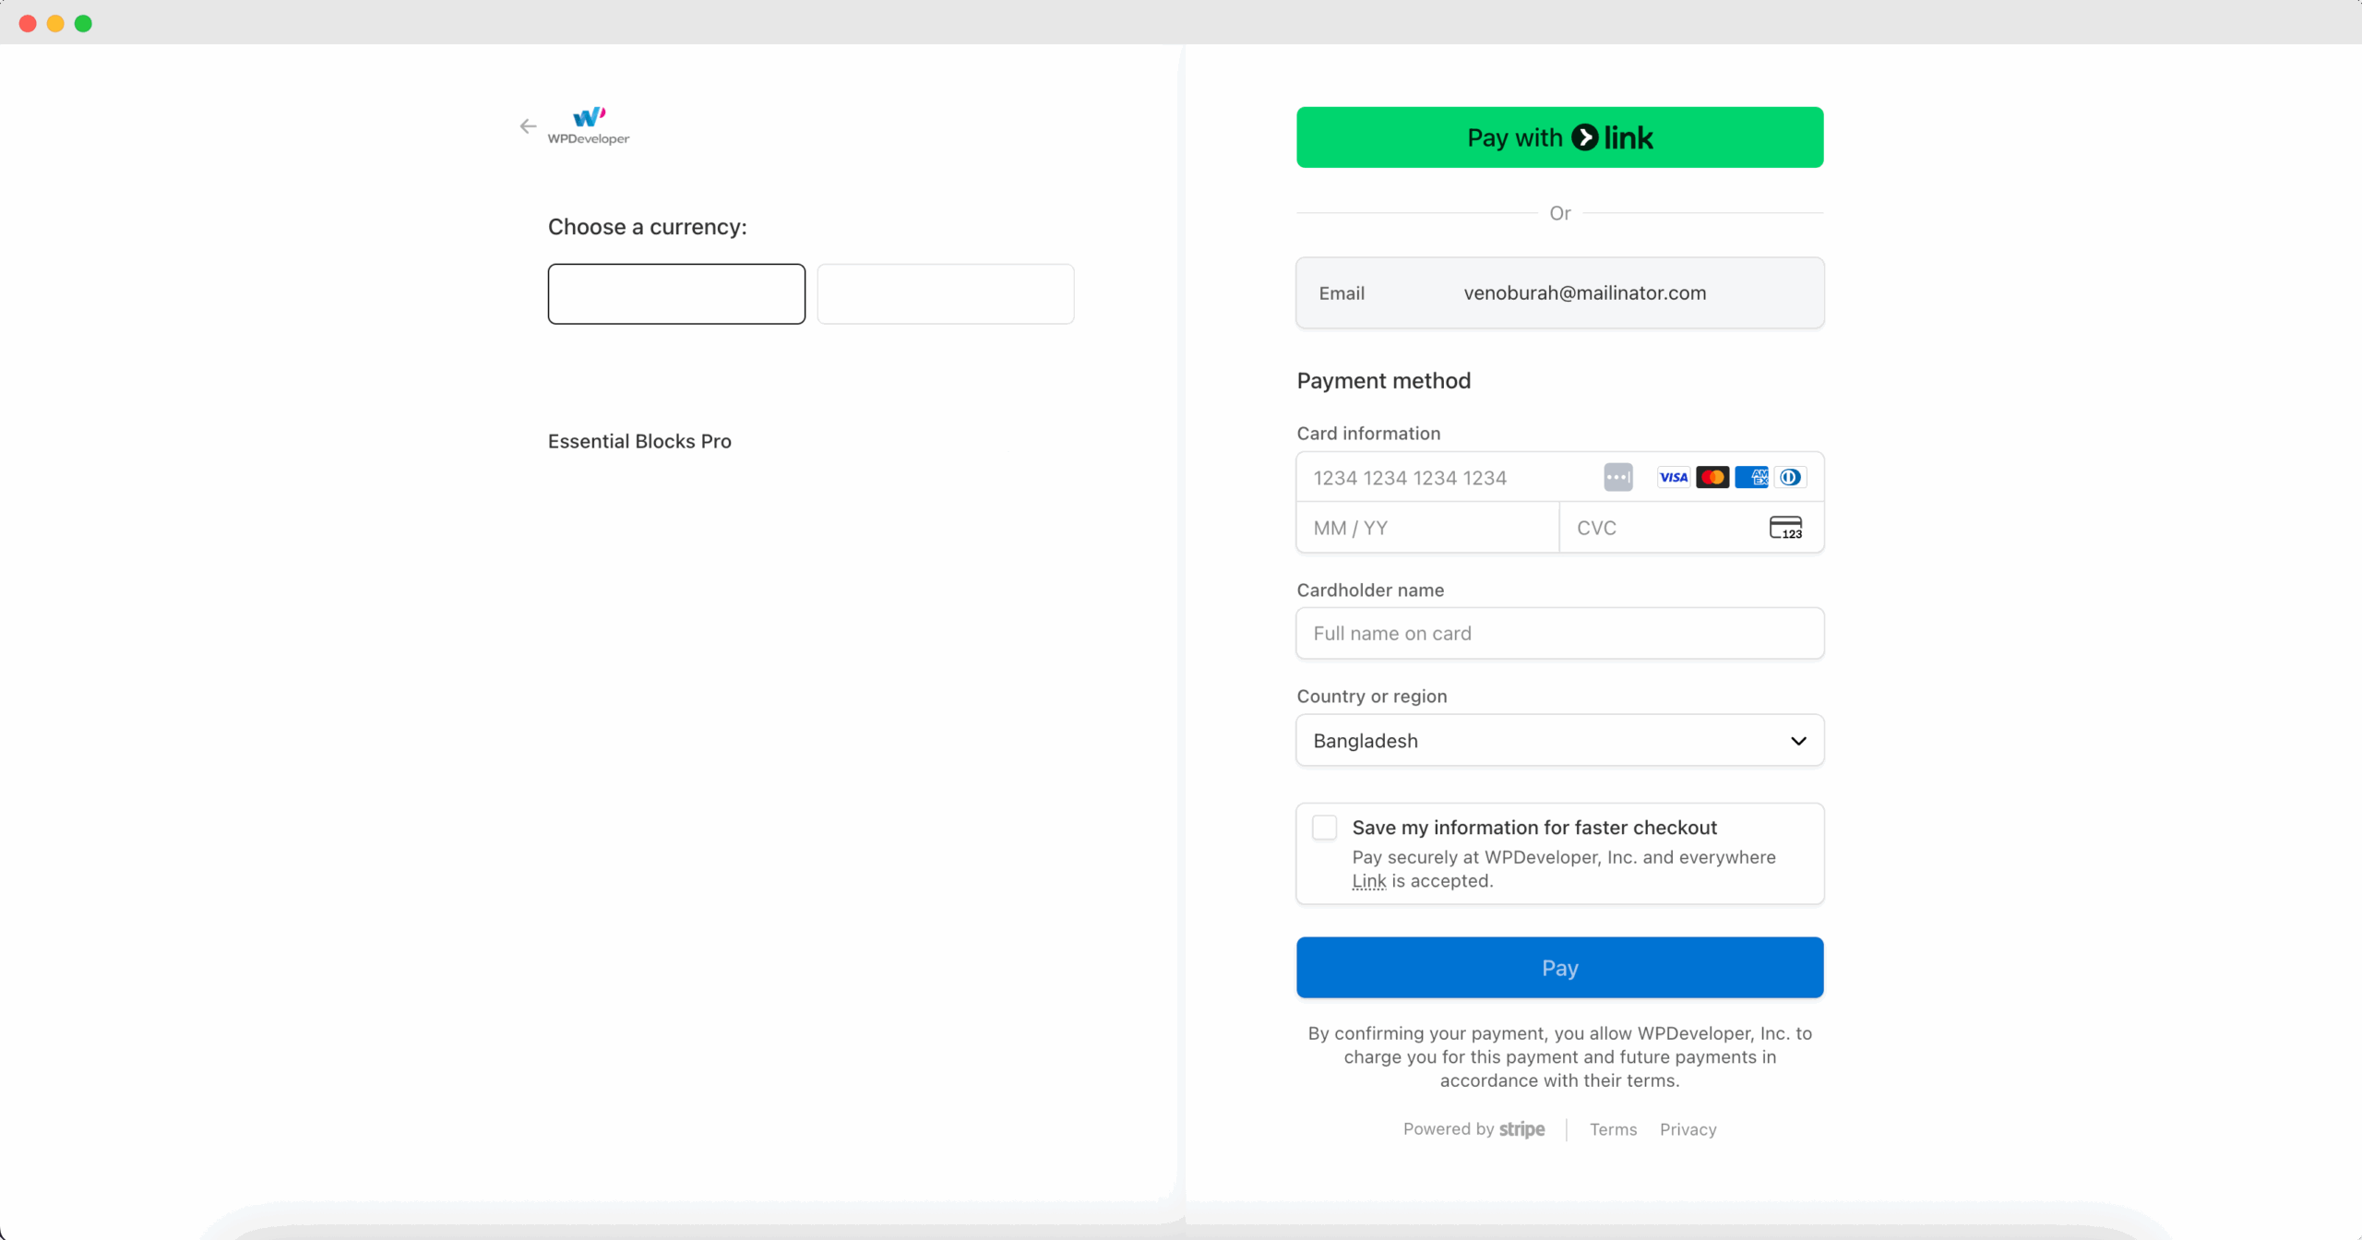The width and height of the screenshot is (2362, 1240).
Task: Click the back arrow near the logo
Action: pyautogui.click(x=528, y=125)
